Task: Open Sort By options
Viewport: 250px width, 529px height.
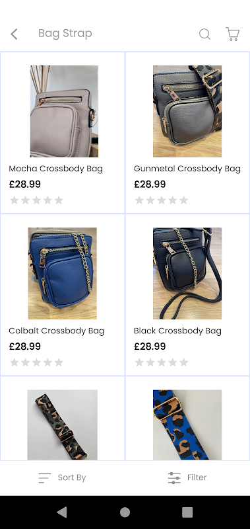Action: 62,477
